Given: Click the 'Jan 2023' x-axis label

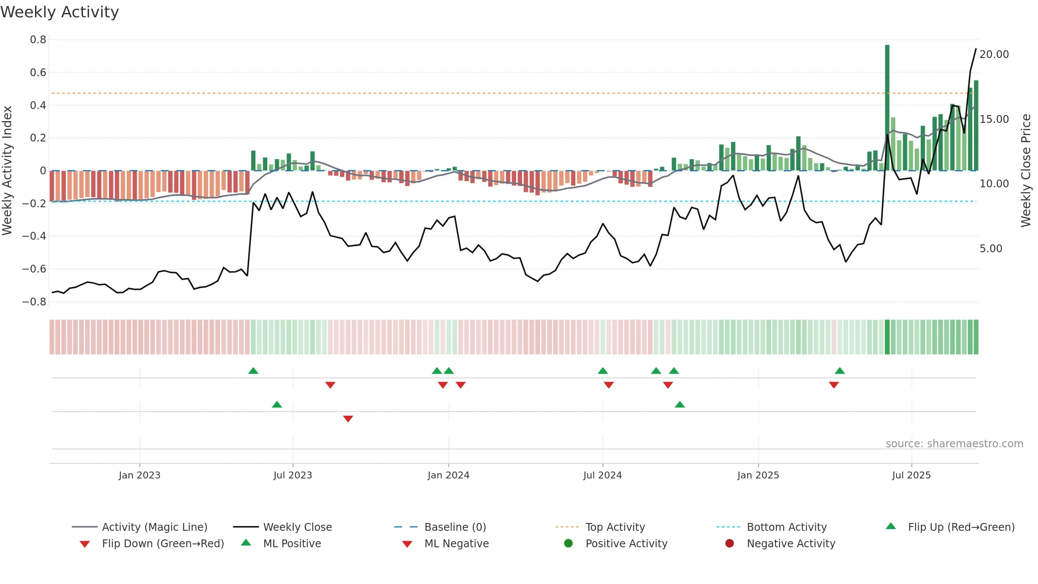Looking at the screenshot, I should pyautogui.click(x=140, y=475).
